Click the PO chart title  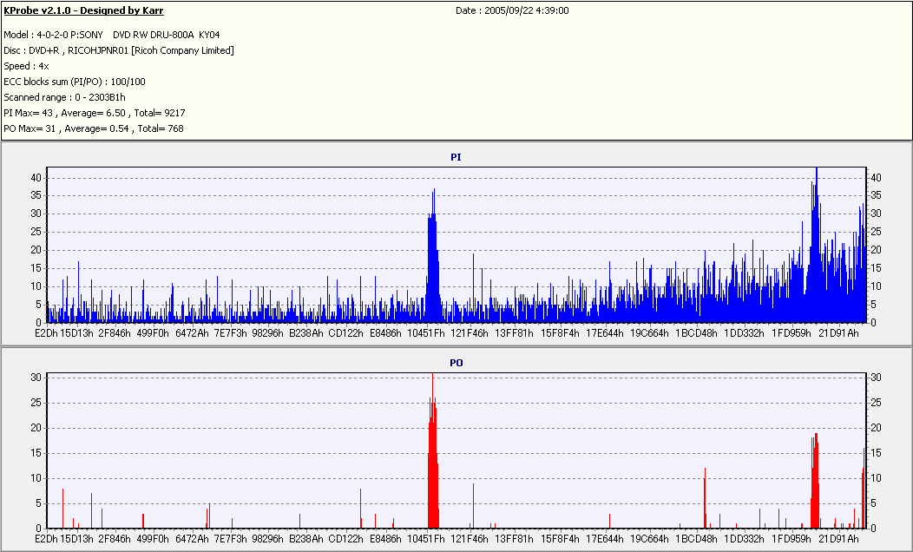pos(456,363)
